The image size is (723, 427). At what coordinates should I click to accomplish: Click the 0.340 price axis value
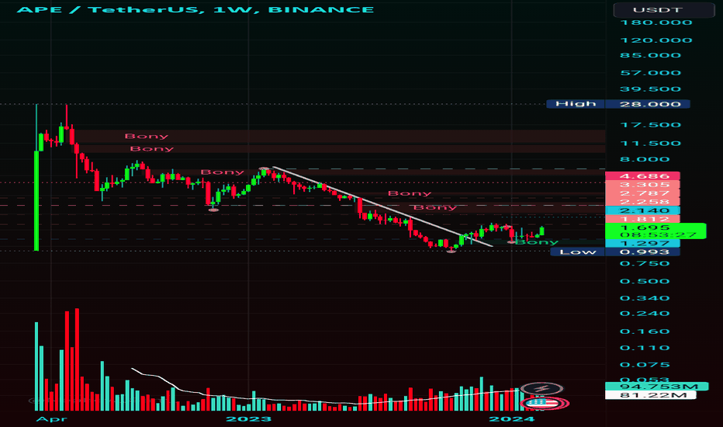tap(645, 298)
